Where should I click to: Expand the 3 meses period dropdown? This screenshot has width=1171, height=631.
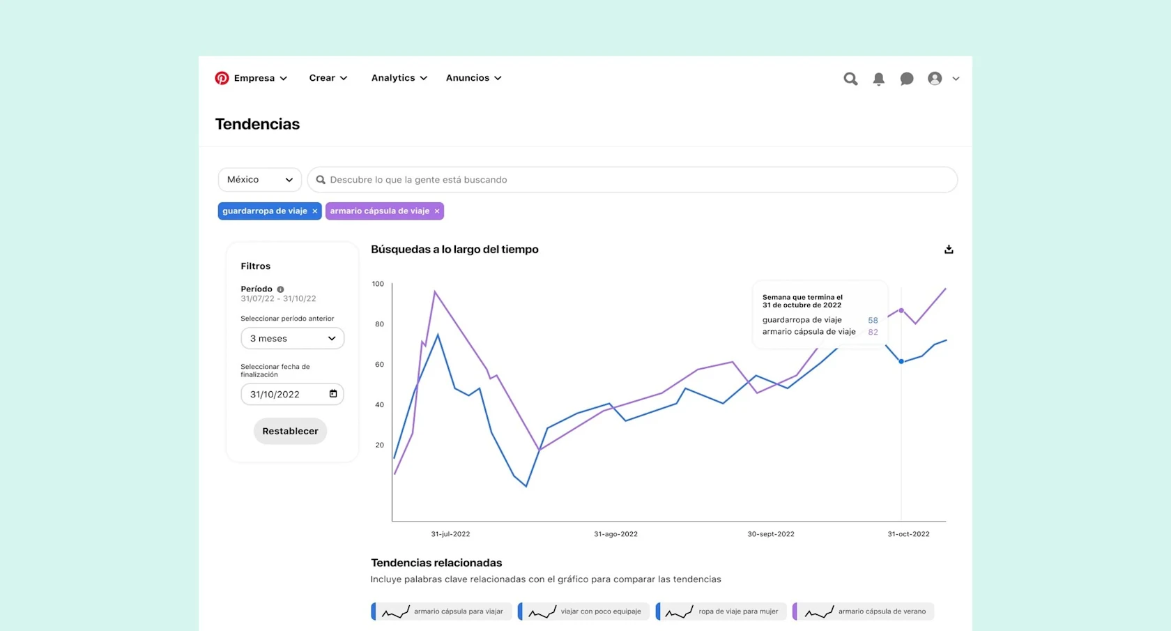pyautogui.click(x=292, y=338)
